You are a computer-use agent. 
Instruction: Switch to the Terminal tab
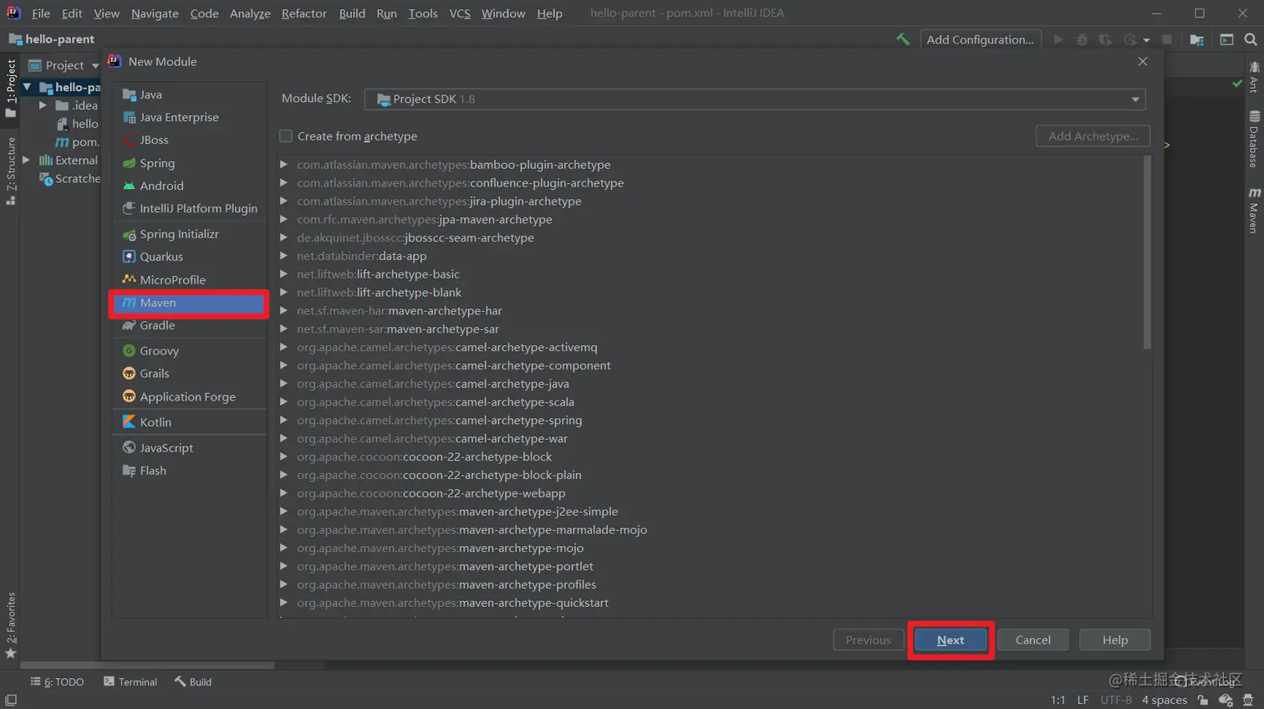[x=130, y=682]
